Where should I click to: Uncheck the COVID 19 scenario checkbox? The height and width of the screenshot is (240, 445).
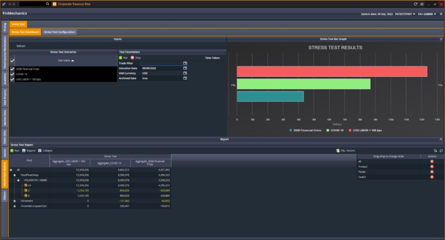(x=12, y=74)
